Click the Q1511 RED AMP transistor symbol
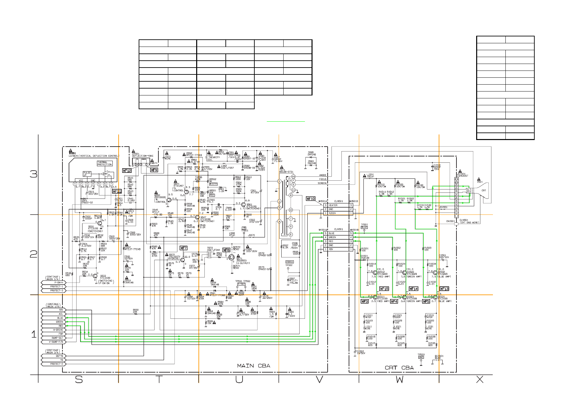The height and width of the screenshot is (406, 581). (375, 297)
